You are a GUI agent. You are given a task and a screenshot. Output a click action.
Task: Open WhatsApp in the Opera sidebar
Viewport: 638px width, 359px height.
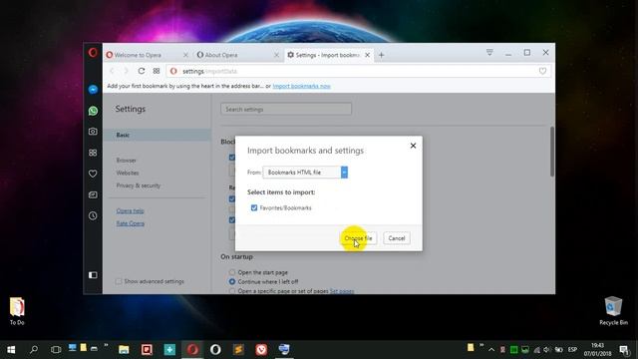click(x=93, y=111)
